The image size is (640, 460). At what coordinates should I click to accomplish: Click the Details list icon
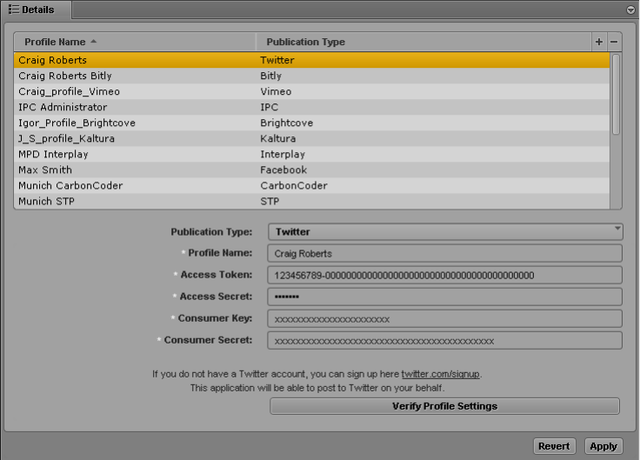tap(13, 9)
